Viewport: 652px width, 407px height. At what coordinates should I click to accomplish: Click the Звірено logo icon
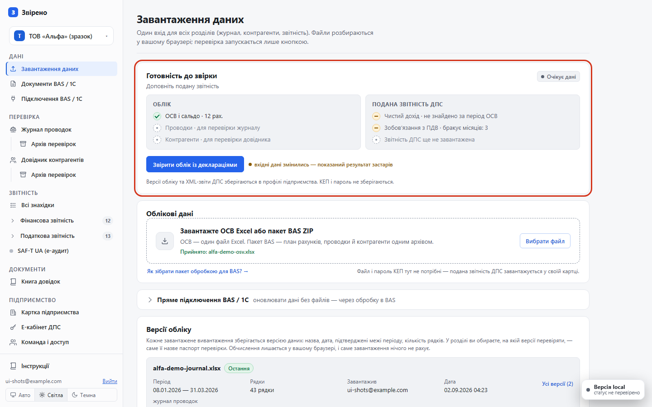[x=13, y=13]
